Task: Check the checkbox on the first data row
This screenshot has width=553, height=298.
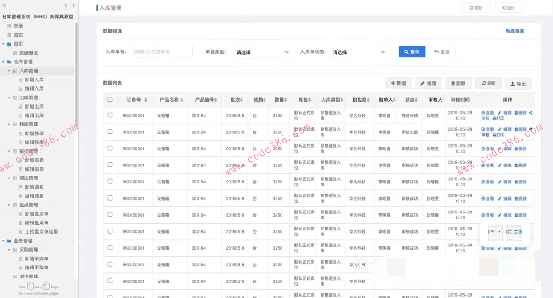Action: pos(110,115)
